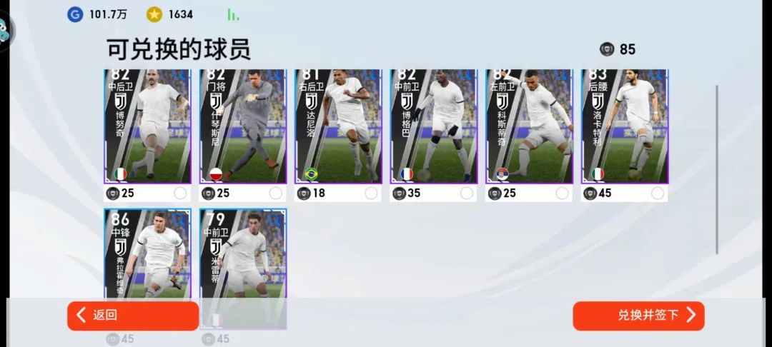Tap the green signal bars icon

tap(233, 15)
